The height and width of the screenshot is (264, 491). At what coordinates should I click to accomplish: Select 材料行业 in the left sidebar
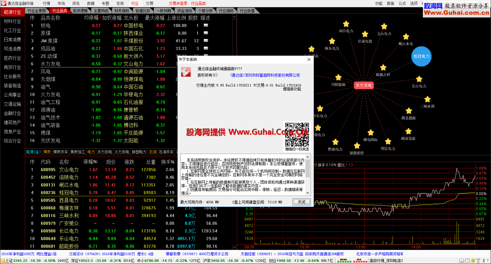click(13, 21)
